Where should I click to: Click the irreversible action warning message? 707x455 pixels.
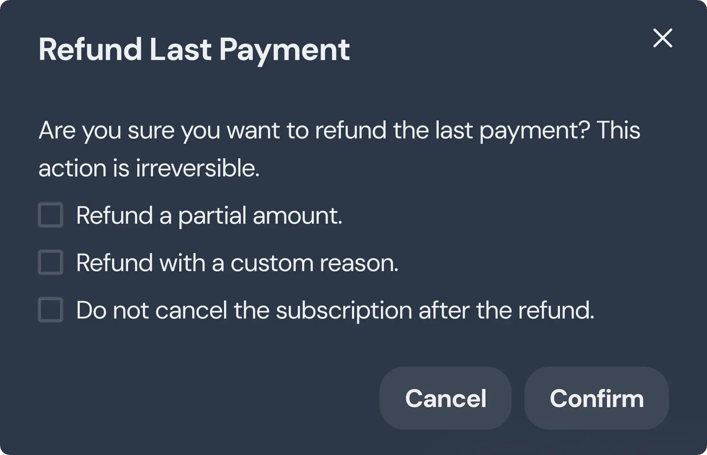click(x=339, y=149)
